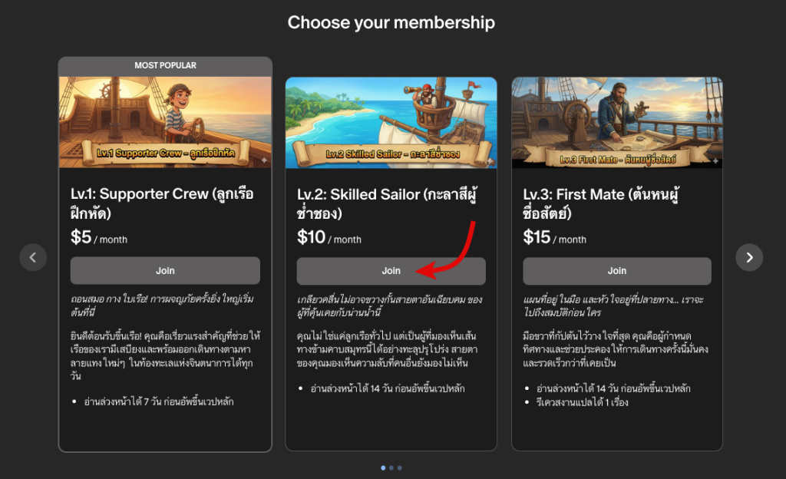This screenshot has height=479, width=786.
Task: Click the sparkle icon on Lv.3 banner
Action: 715,161
